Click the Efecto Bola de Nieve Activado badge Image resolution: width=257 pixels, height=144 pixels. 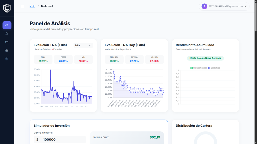pyautogui.click(x=205, y=58)
